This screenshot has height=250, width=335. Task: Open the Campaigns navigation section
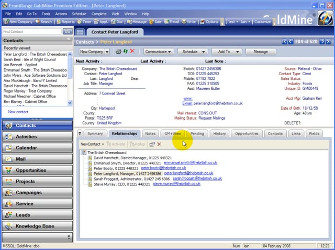click(37, 193)
